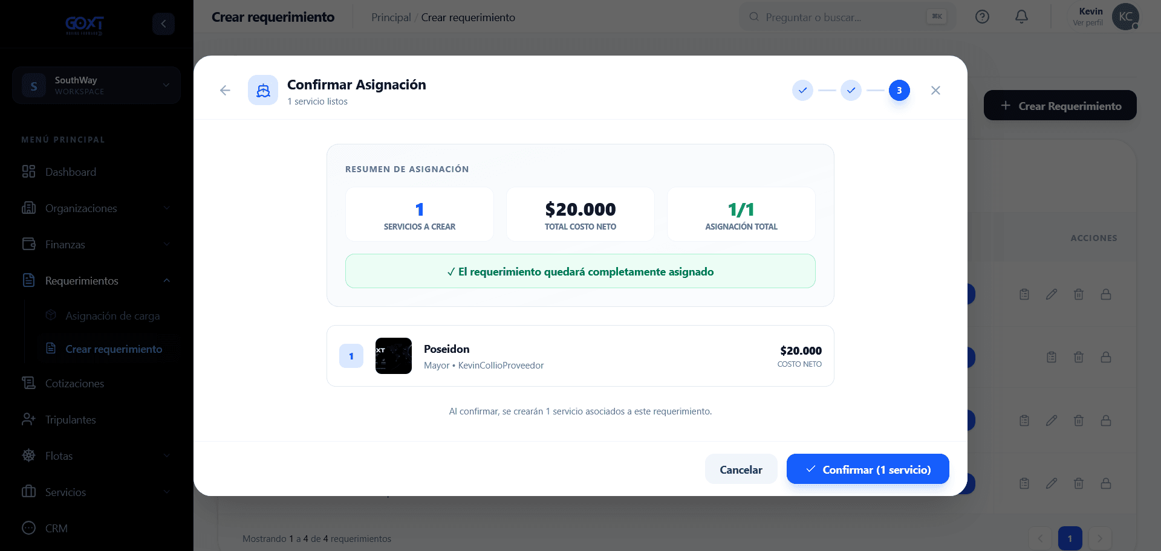
Task: Click the Requerimientos document icon
Action: [x=28, y=280]
